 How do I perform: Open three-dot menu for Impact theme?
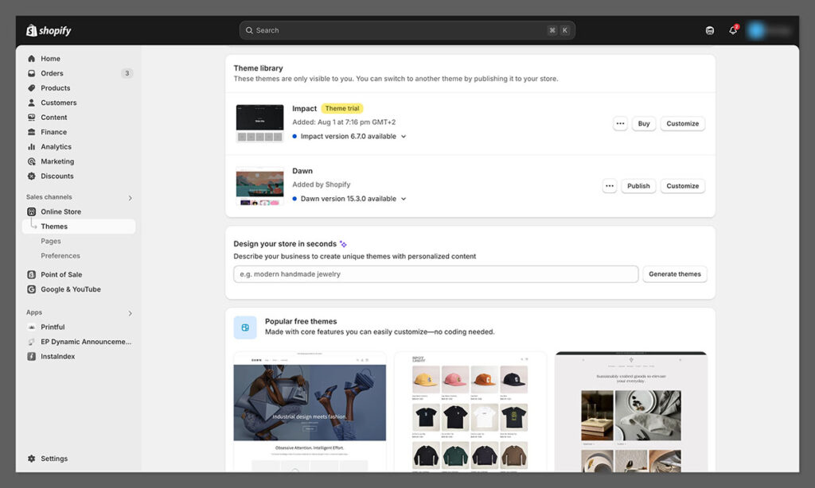[x=620, y=123]
